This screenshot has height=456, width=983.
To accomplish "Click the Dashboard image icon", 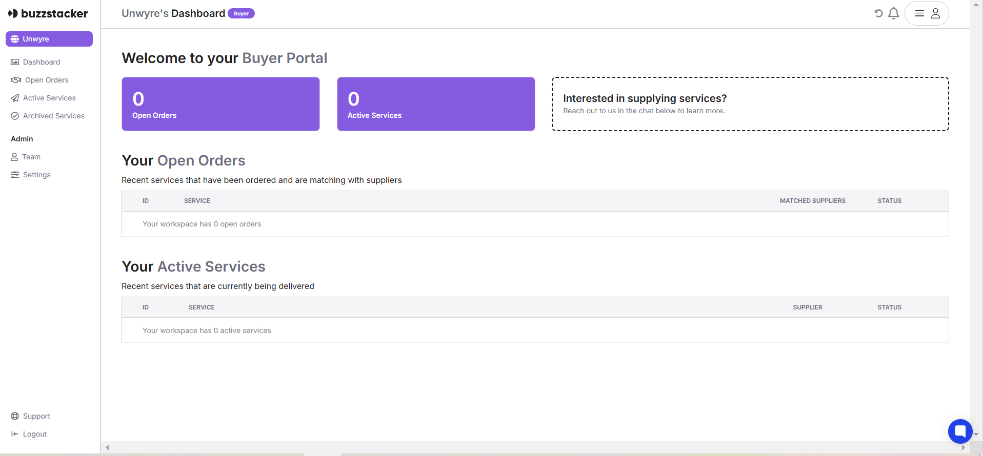I will [15, 62].
